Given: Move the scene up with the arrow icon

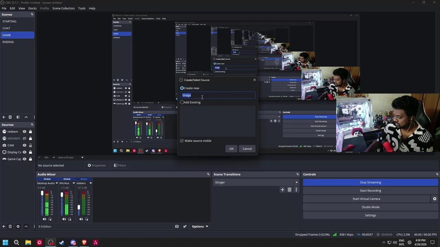Looking at the screenshot, I should pyautogui.click(x=26, y=117).
